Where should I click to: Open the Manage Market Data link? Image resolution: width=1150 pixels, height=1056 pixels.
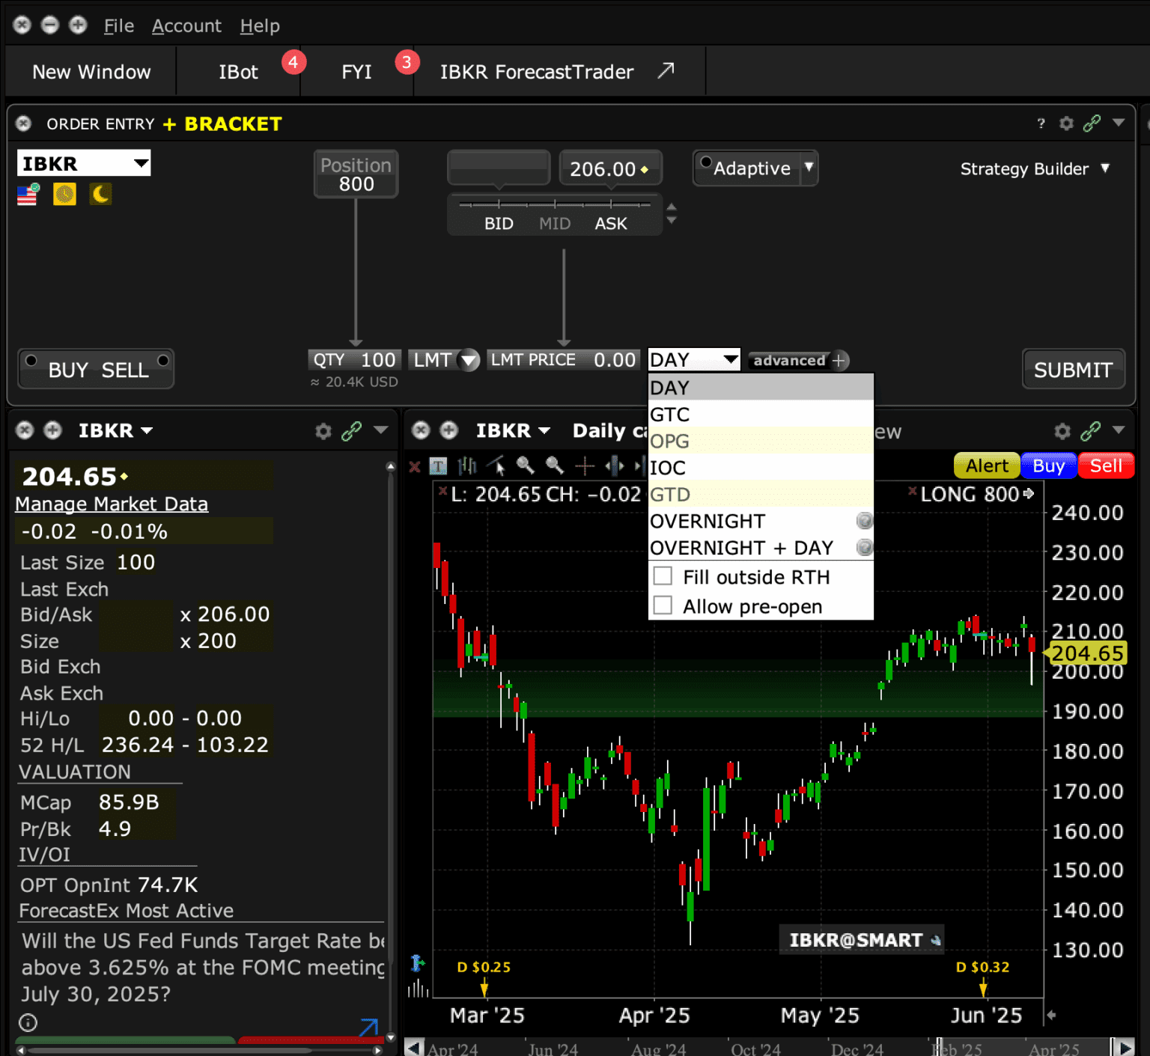112,504
